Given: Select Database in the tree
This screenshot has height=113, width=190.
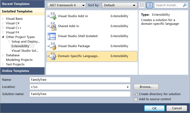Looking at the screenshot, I should click(x=13, y=55).
